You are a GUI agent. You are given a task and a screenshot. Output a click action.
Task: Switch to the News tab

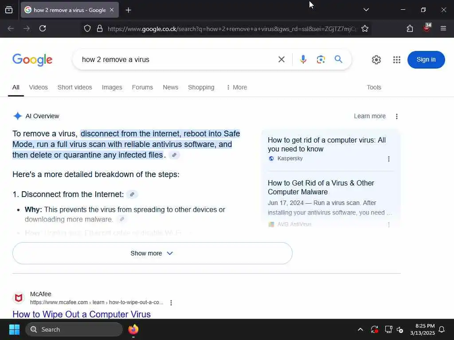(170, 87)
